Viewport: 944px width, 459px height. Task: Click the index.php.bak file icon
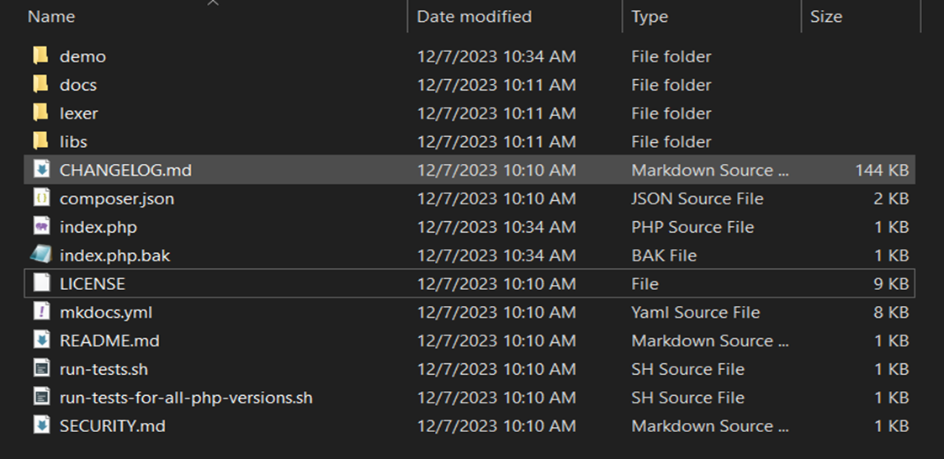[41, 256]
